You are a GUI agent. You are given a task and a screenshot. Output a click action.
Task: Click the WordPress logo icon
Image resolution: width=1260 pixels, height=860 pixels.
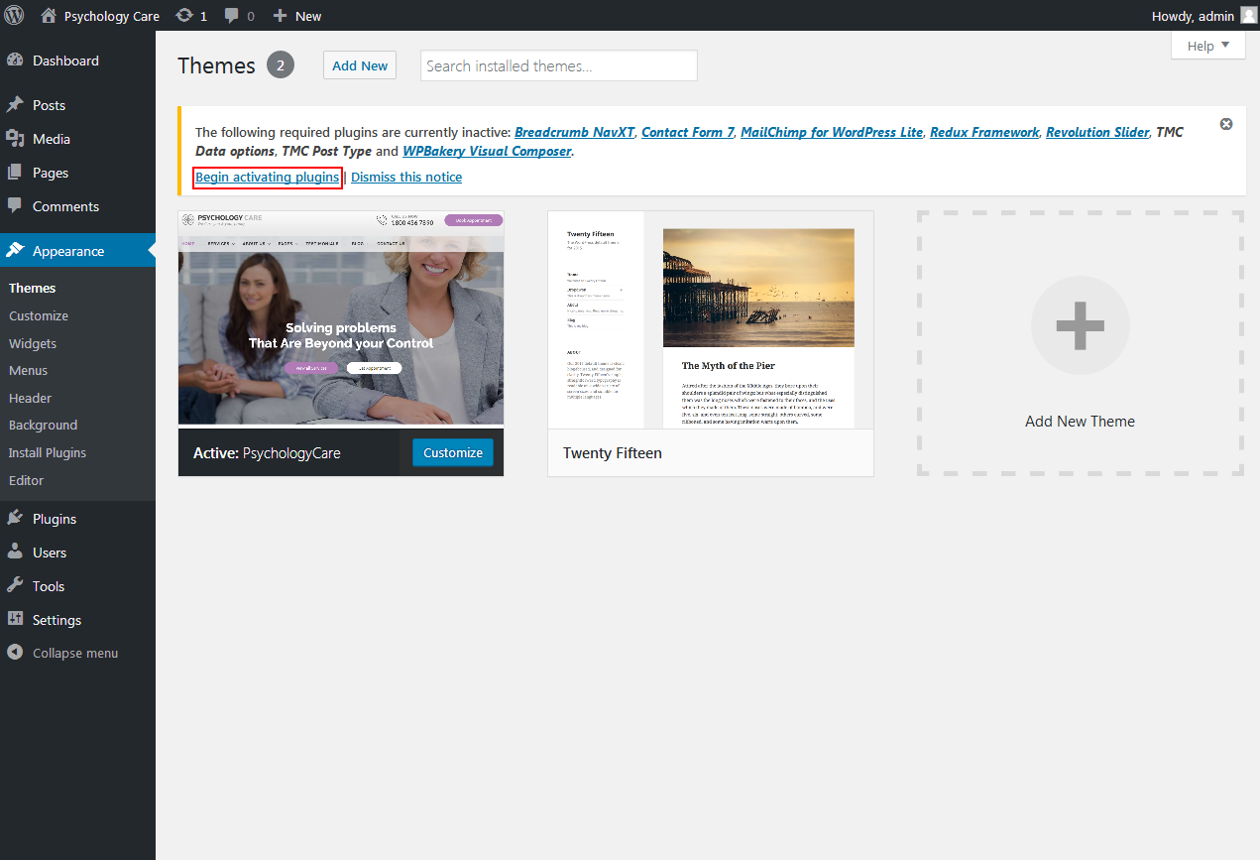point(14,15)
